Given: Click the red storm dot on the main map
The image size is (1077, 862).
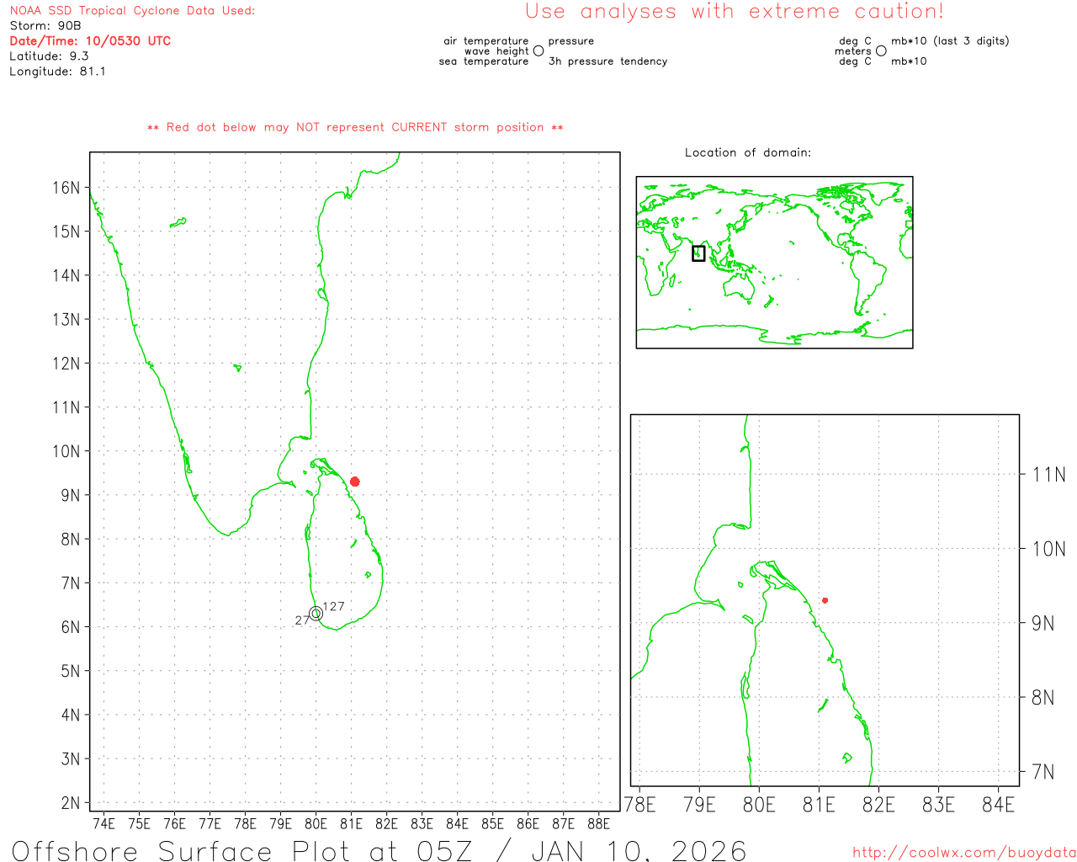Looking at the screenshot, I should [x=355, y=482].
